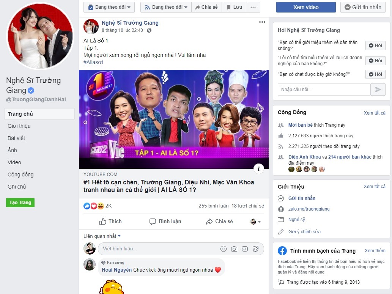Toggle Thích on the post

point(110,222)
